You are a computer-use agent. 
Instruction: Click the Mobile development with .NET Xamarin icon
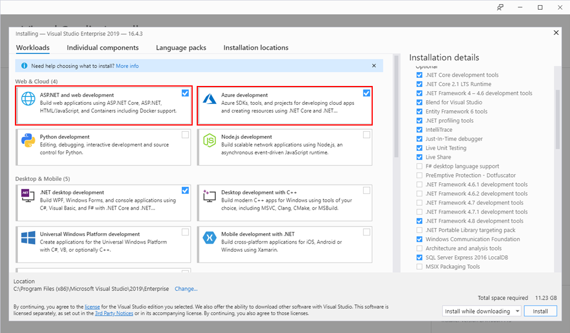tap(210, 238)
